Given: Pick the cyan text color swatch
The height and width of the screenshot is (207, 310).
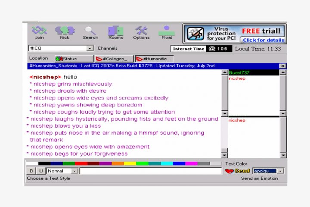Looking at the screenshot, I should 167,163.
